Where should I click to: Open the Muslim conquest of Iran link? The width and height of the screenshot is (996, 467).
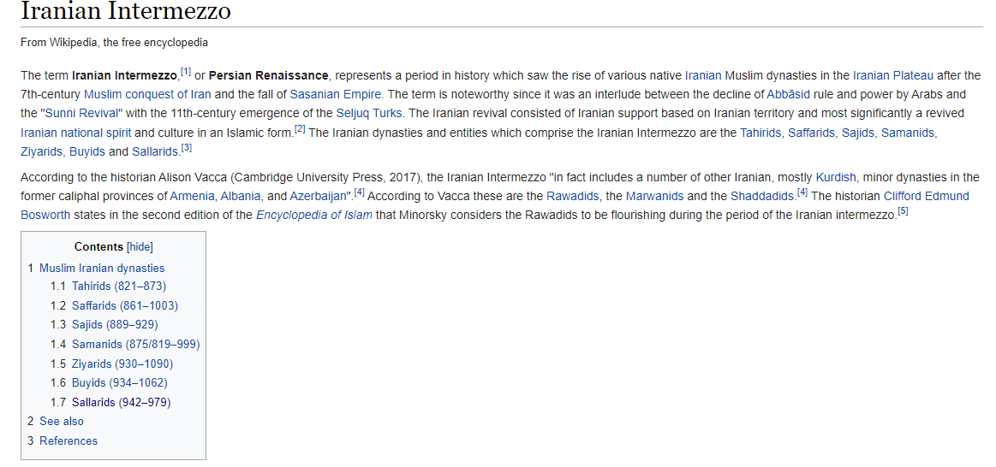point(147,95)
